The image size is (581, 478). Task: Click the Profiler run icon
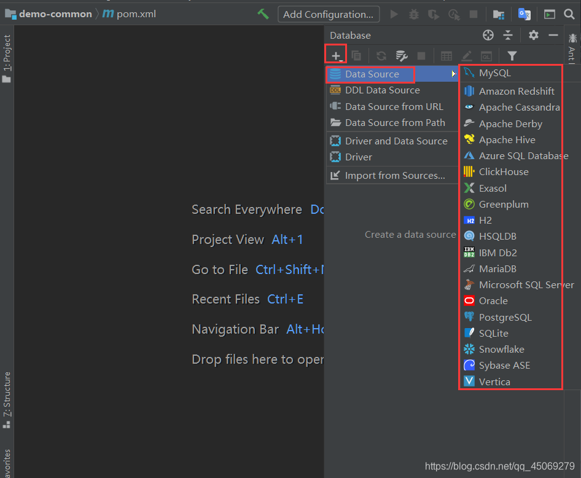coord(454,15)
